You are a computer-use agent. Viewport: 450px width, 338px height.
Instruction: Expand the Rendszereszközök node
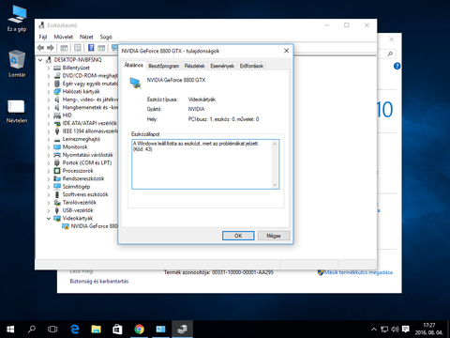tap(49, 179)
